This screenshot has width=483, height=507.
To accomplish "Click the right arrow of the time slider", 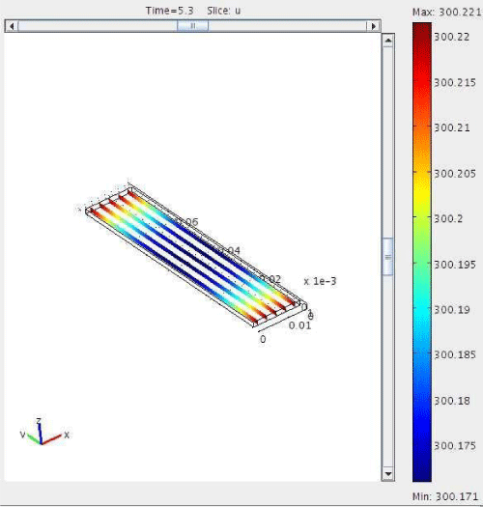I will pyautogui.click(x=373, y=26).
